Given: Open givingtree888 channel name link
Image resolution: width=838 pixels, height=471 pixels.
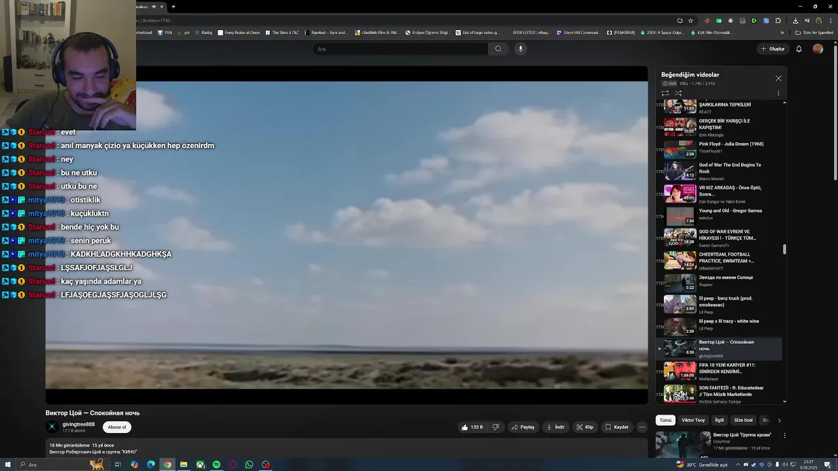Looking at the screenshot, I should pos(79,425).
